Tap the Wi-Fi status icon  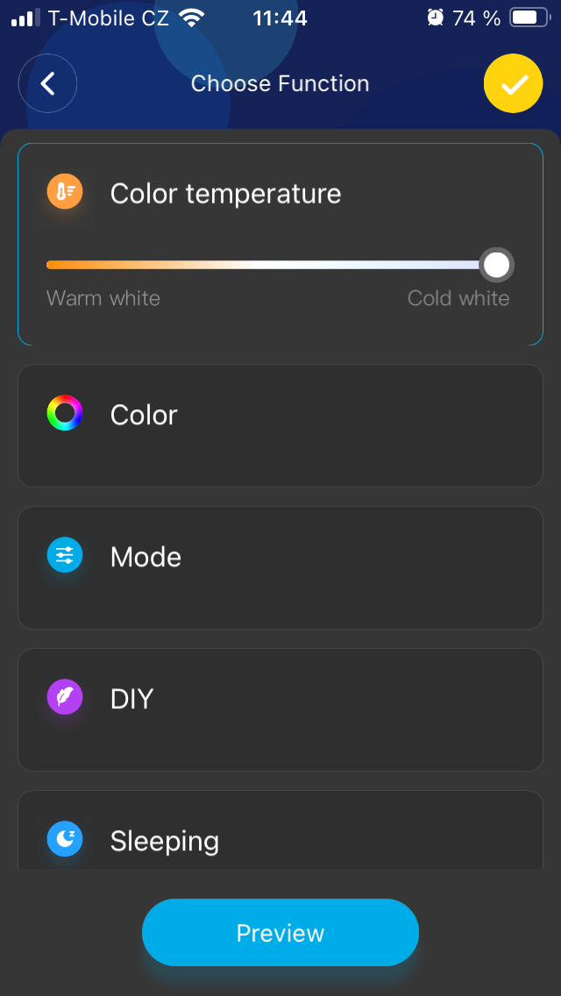(189, 17)
